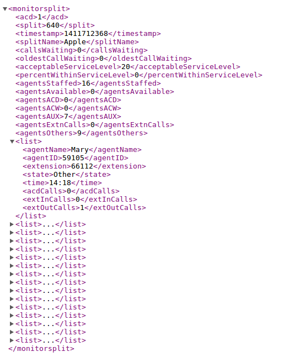Select the timestamp value 1411712368
The width and height of the screenshot is (284, 357).
[86, 34]
